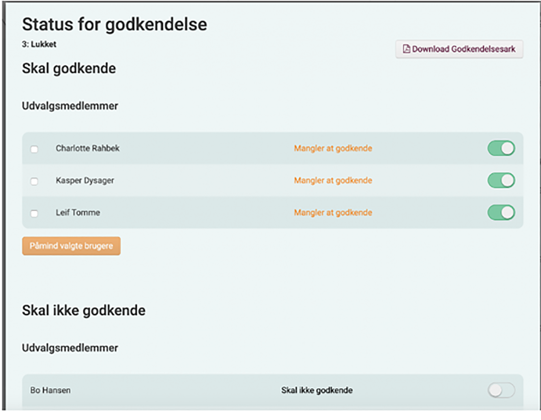This screenshot has width=541, height=420.
Task: Select the Kasper Dysager checkbox
Action: click(x=34, y=181)
